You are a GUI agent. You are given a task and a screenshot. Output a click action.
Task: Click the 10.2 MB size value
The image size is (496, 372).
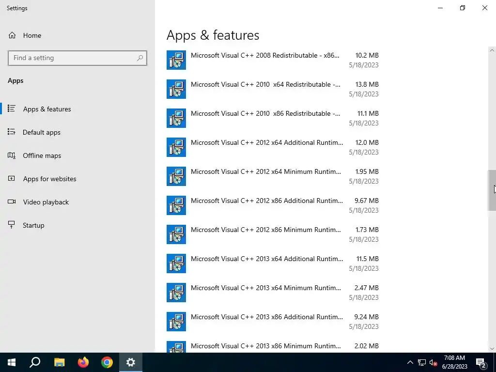tap(367, 55)
